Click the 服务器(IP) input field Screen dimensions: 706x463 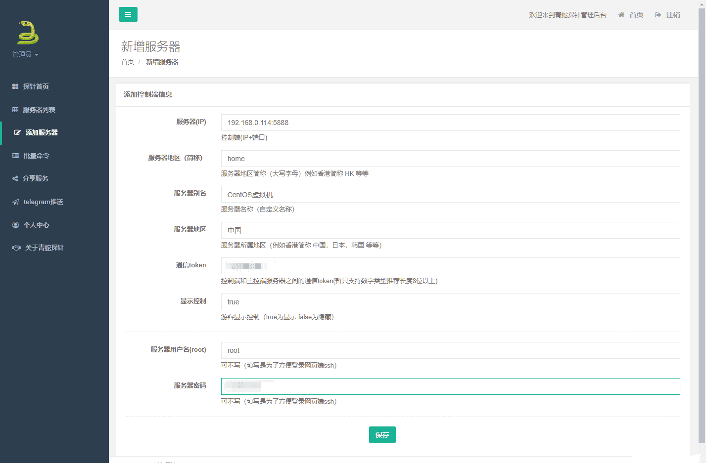coord(450,123)
